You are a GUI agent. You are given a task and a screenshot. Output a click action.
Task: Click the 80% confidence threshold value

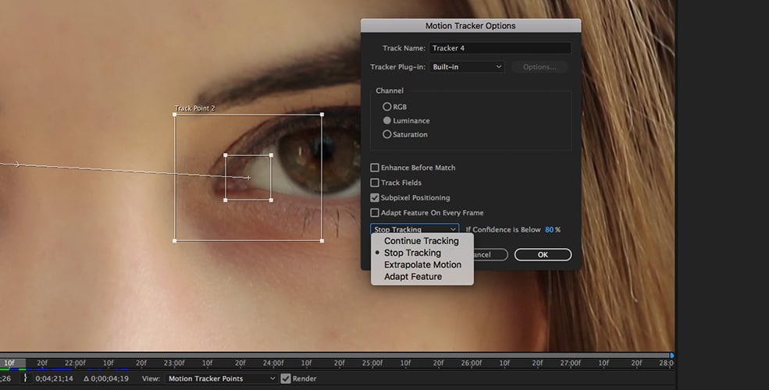pyautogui.click(x=550, y=229)
